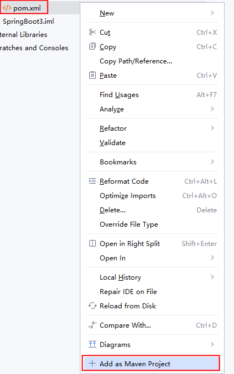Click the Open in Right Split icon
The width and height of the screenshot is (234, 374).
(92, 243)
